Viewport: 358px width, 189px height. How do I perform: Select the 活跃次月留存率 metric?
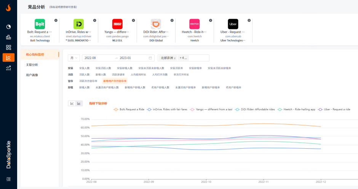(x=88, y=81)
